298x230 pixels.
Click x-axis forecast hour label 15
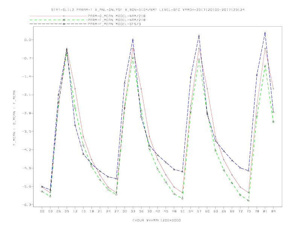[83, 211]
